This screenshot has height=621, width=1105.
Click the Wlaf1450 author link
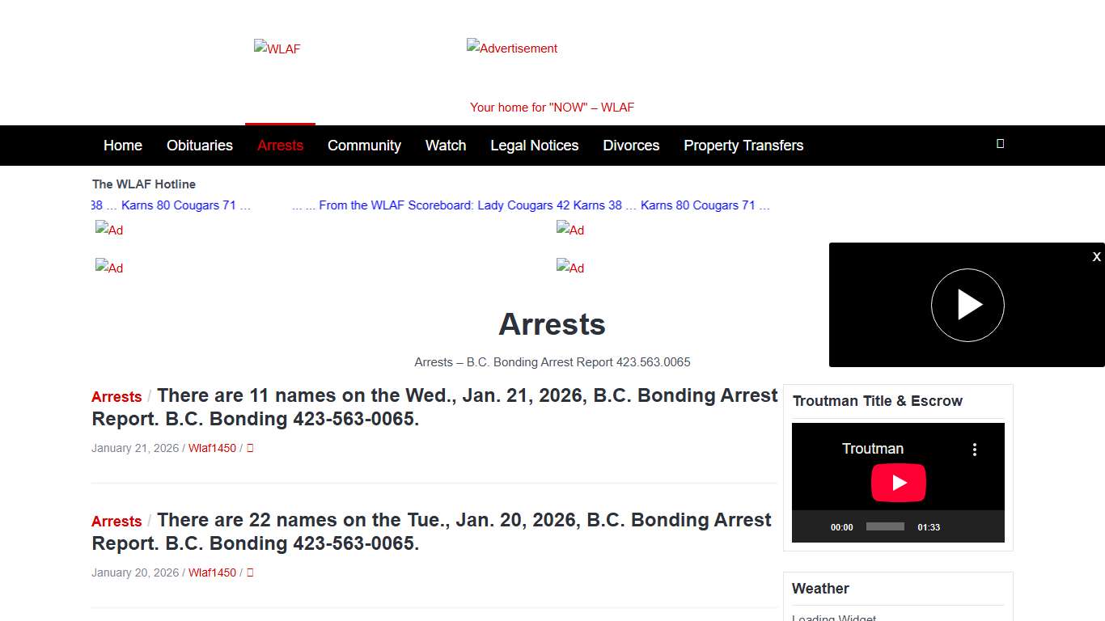pyautogui.click(x=212, y=448)
